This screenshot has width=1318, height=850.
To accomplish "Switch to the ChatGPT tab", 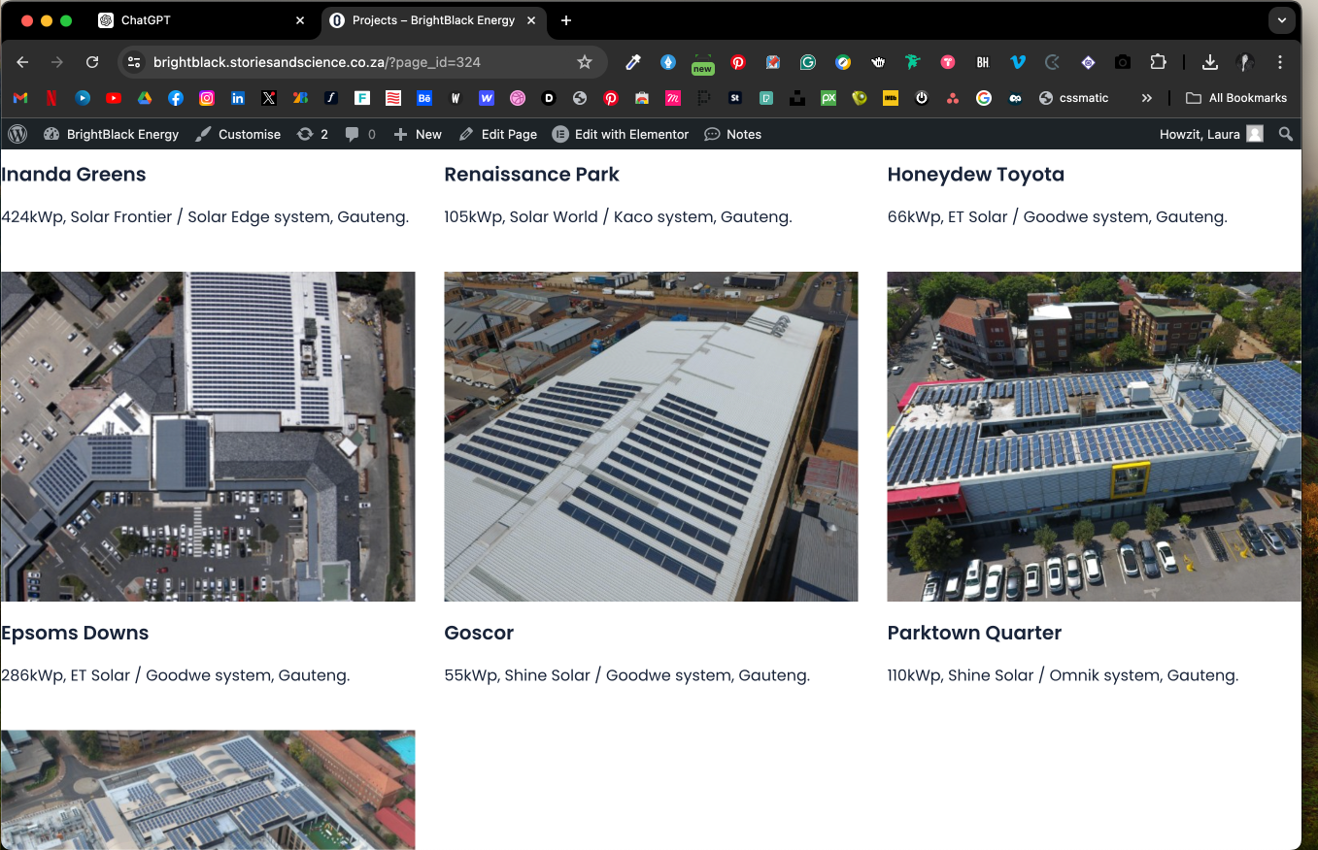I will [146, 20].
